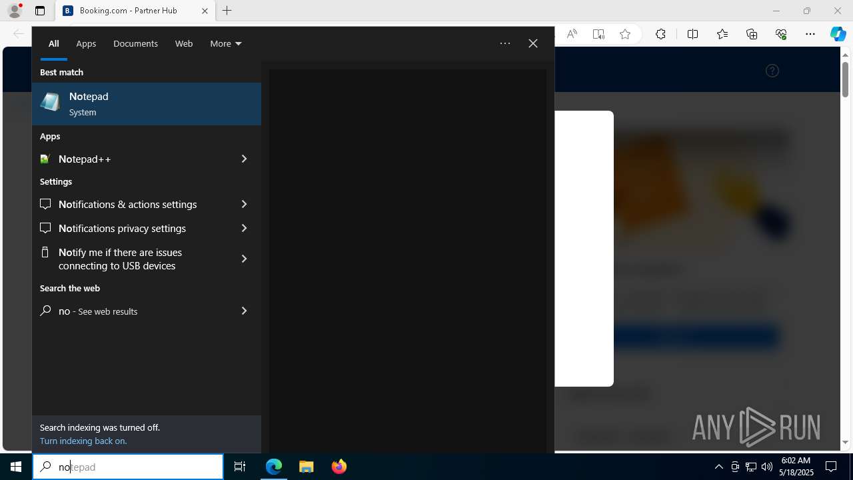Image resolution: width=853 pixels, height=480 pixels.
Task: Click the network tray icon
Action: pyautogui.click(x=751, y=467)
